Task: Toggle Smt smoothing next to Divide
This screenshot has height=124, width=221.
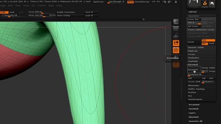Action: tap(208, 40)
